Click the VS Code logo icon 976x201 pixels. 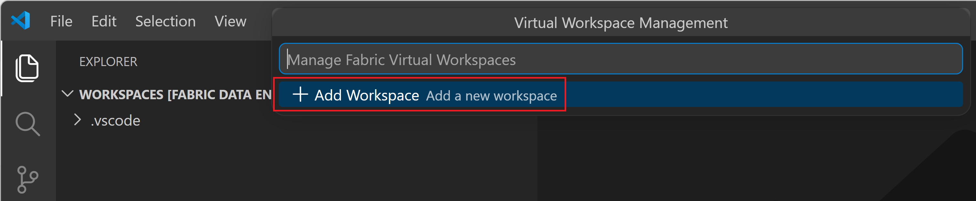click(x=21, y=20)
